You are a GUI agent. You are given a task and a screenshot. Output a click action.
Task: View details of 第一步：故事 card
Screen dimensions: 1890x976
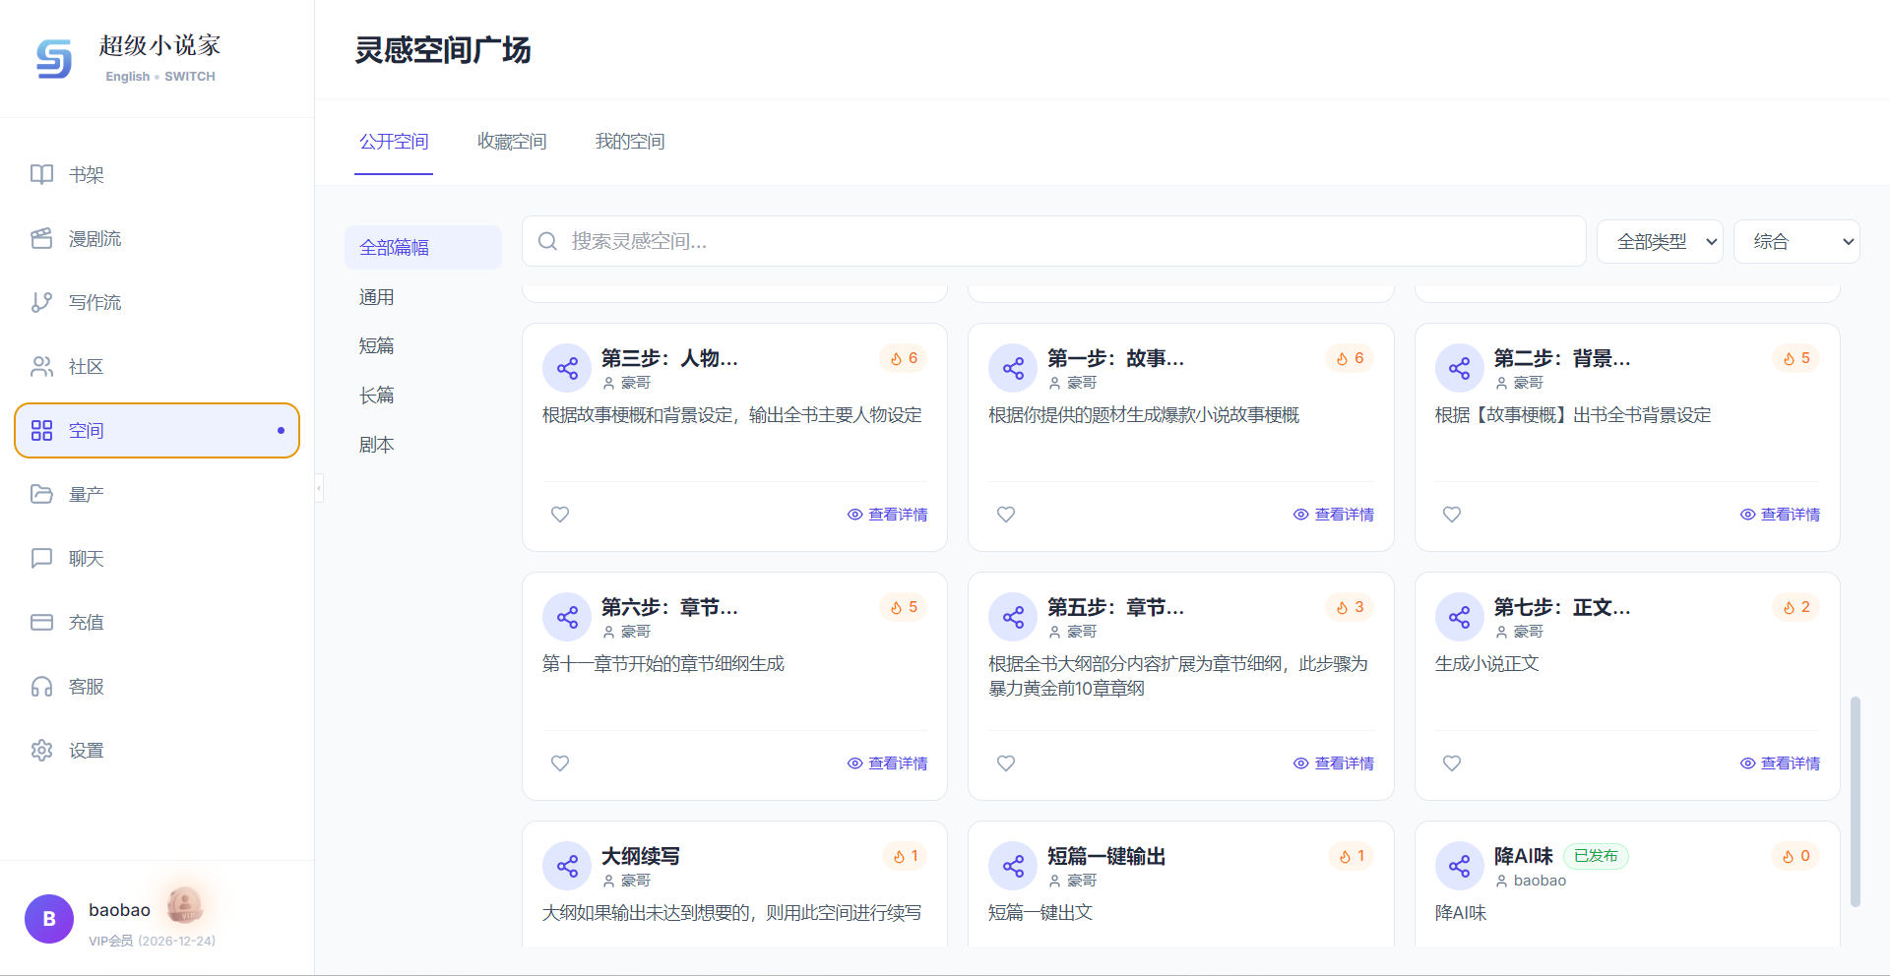click(1334, 514)
